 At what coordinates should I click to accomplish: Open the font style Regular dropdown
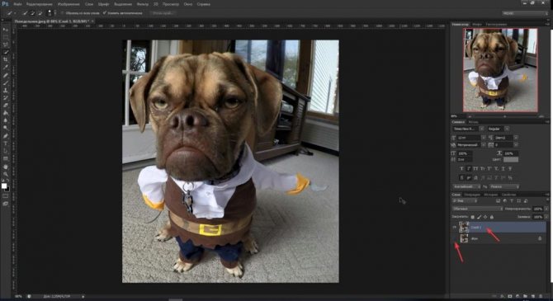pos(499,129)
